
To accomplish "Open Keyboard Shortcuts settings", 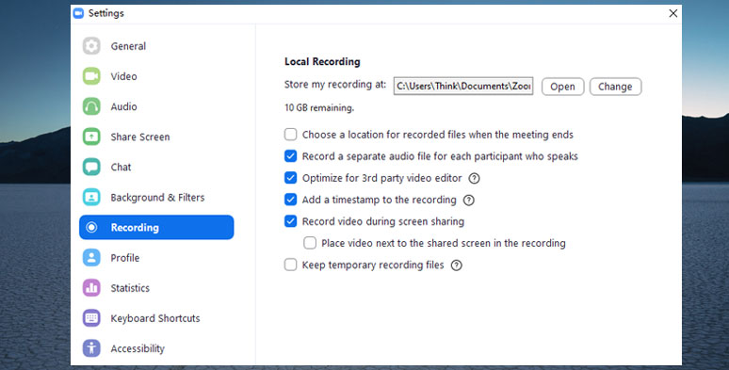I will coord(156,318).
